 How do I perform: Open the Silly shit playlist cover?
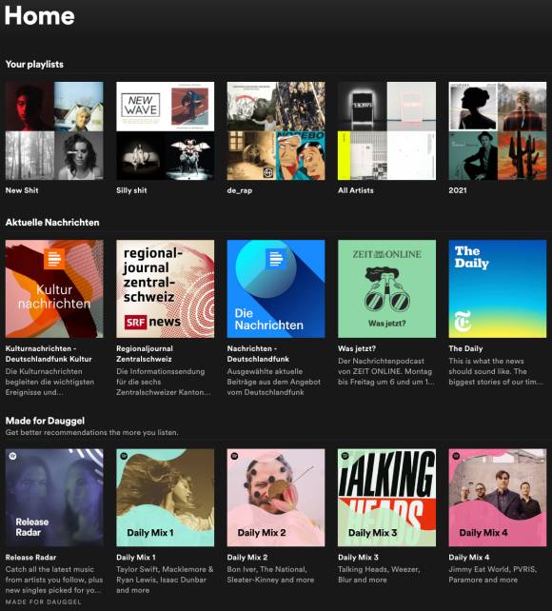tap(166, 131)
